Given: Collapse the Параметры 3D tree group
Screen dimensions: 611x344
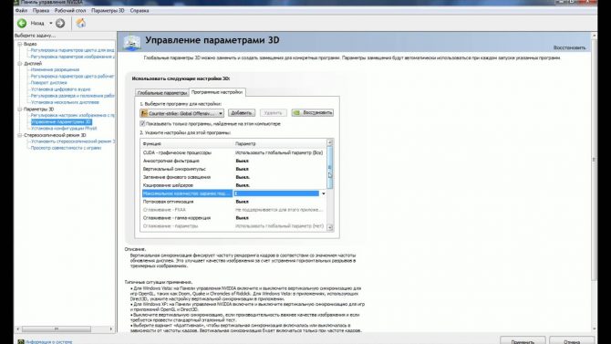Looking at the screenshot, I should 19,109.
